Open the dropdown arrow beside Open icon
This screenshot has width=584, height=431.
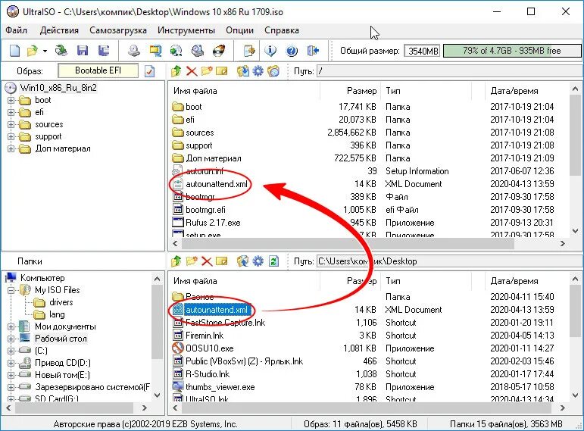(45, 51)
